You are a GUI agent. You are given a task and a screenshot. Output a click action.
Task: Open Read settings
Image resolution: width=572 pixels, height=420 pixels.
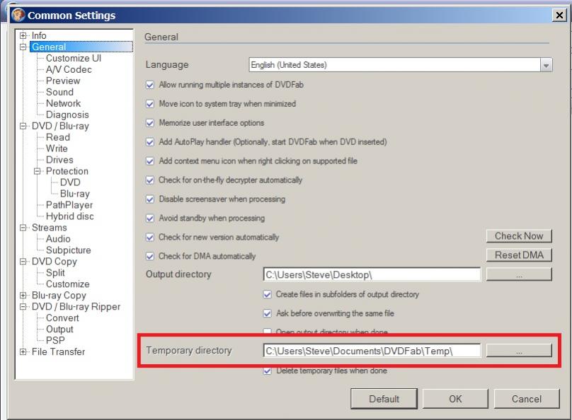click(57, 137)
